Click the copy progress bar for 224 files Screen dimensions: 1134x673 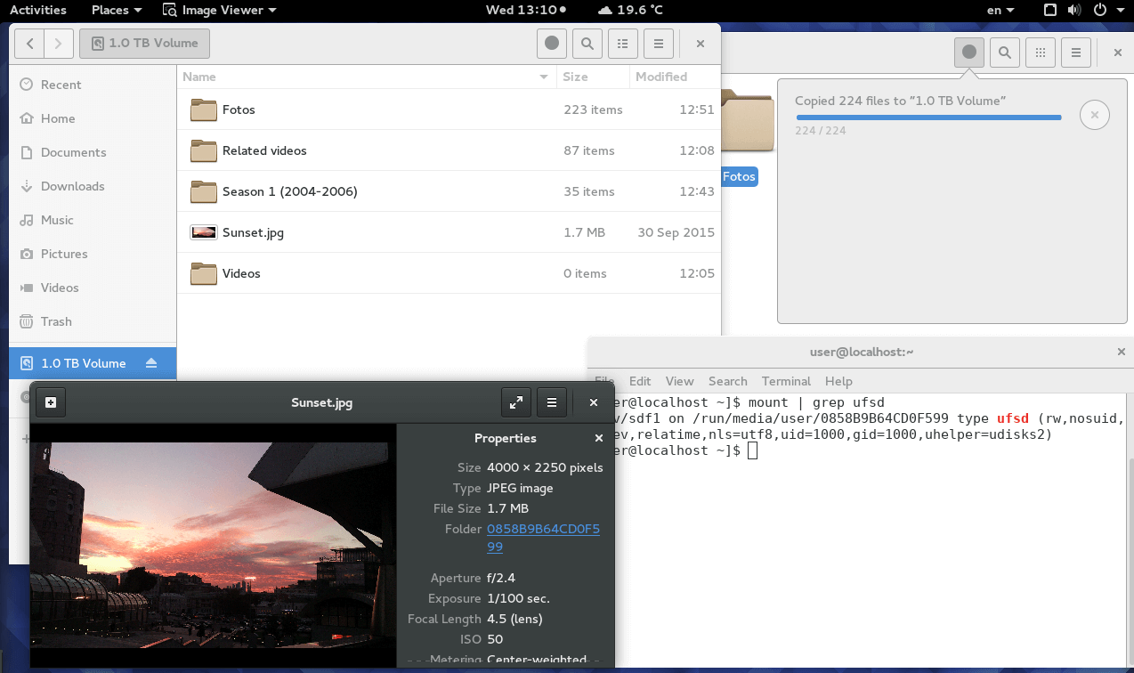tap(928, 118)
